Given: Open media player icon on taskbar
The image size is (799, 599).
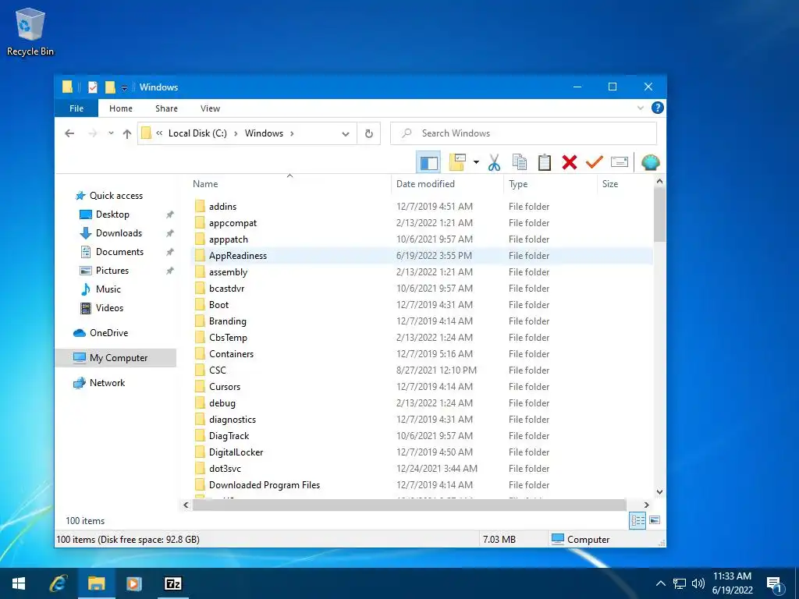Looking at the screenshot, I should pyautogui.click(x=134, y=583).
